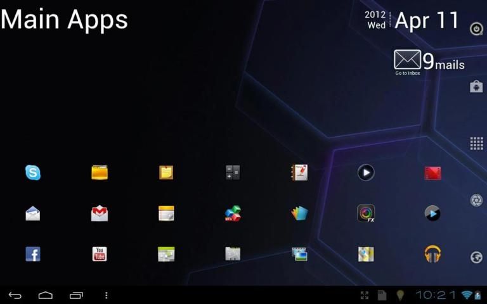Viewport: 487px width, 304px height.
Task: Open the app drawer grid
Action: click(476, 143)
